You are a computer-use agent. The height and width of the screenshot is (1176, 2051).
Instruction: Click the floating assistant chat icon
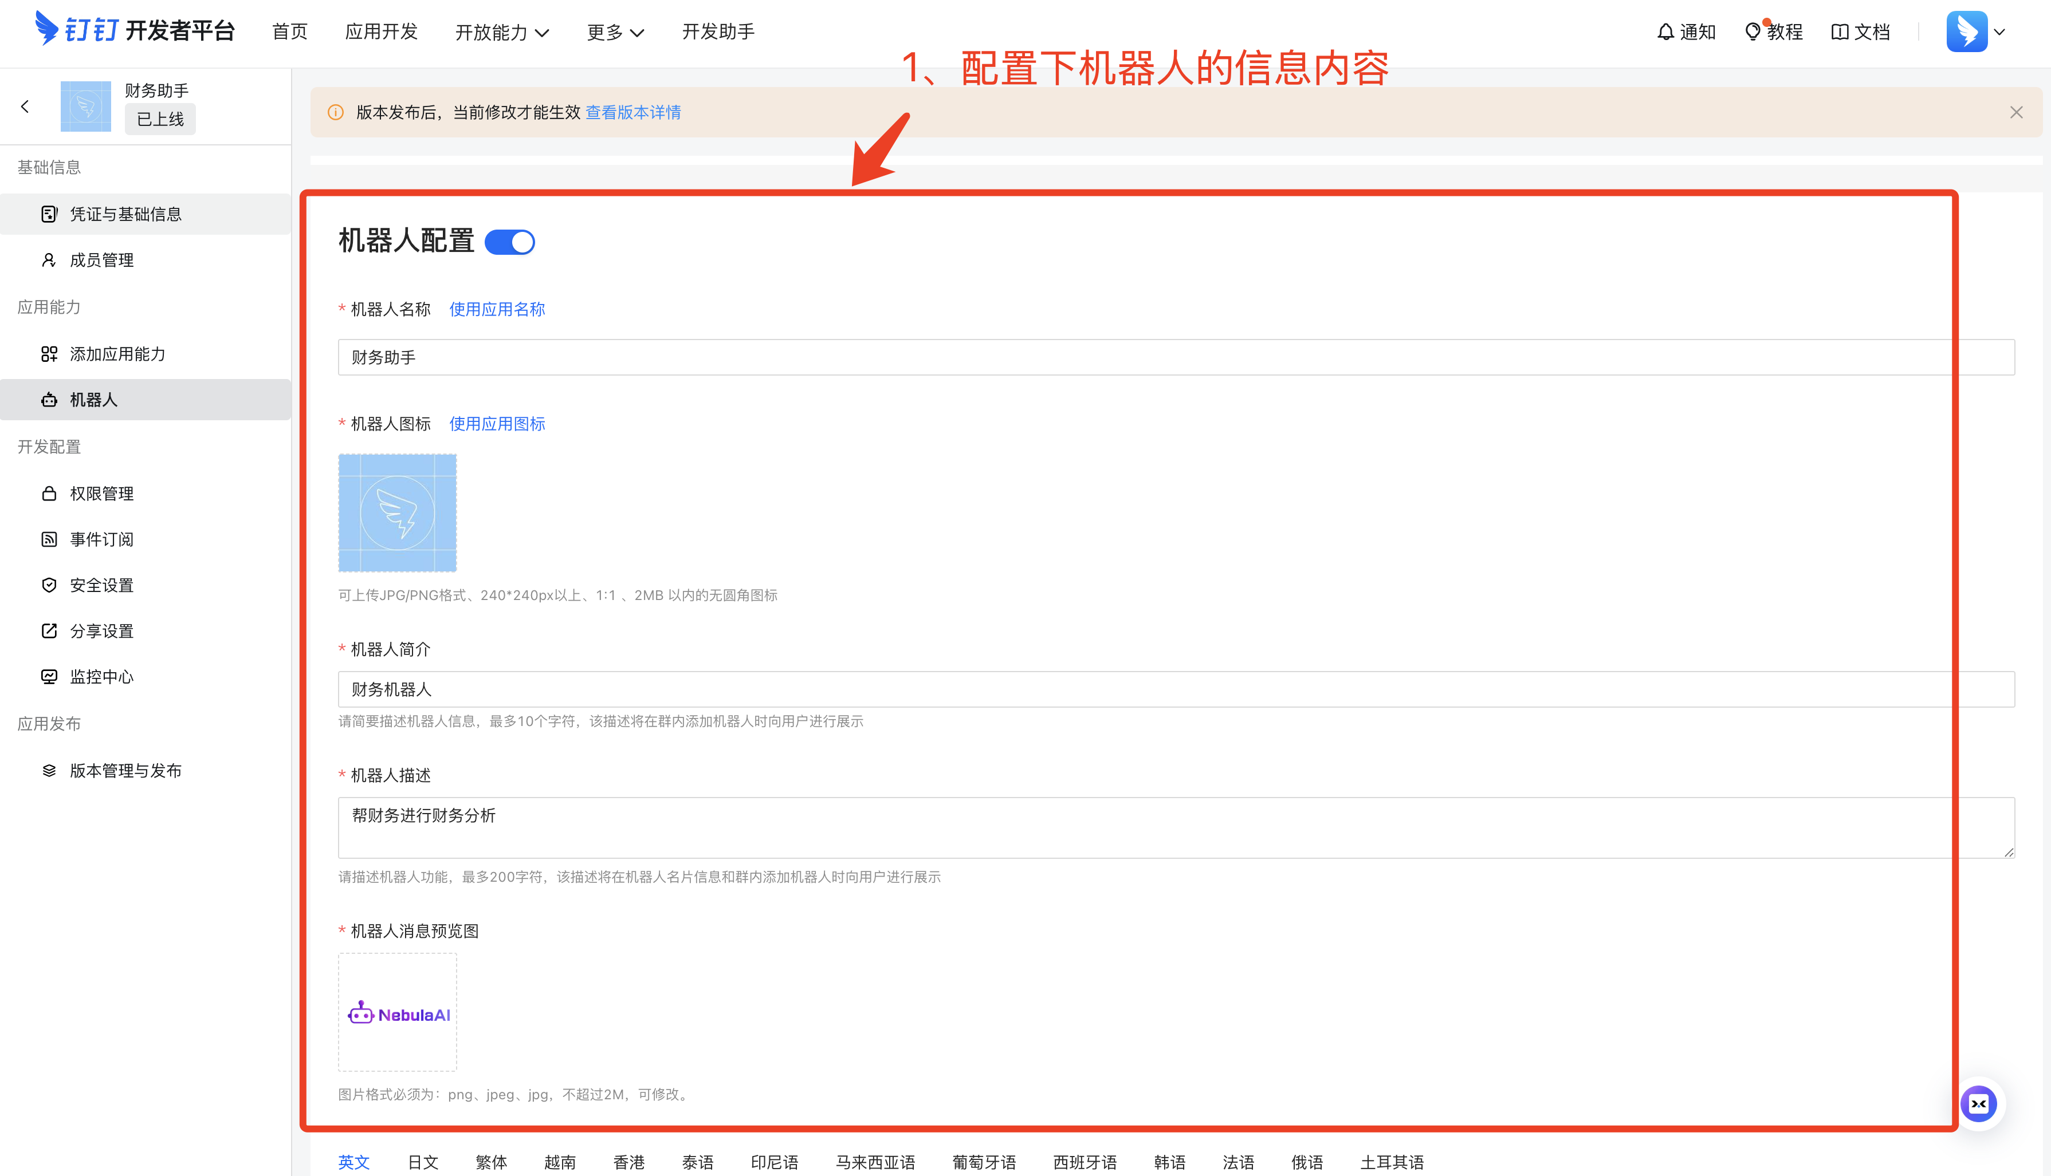point(1978,1104)
